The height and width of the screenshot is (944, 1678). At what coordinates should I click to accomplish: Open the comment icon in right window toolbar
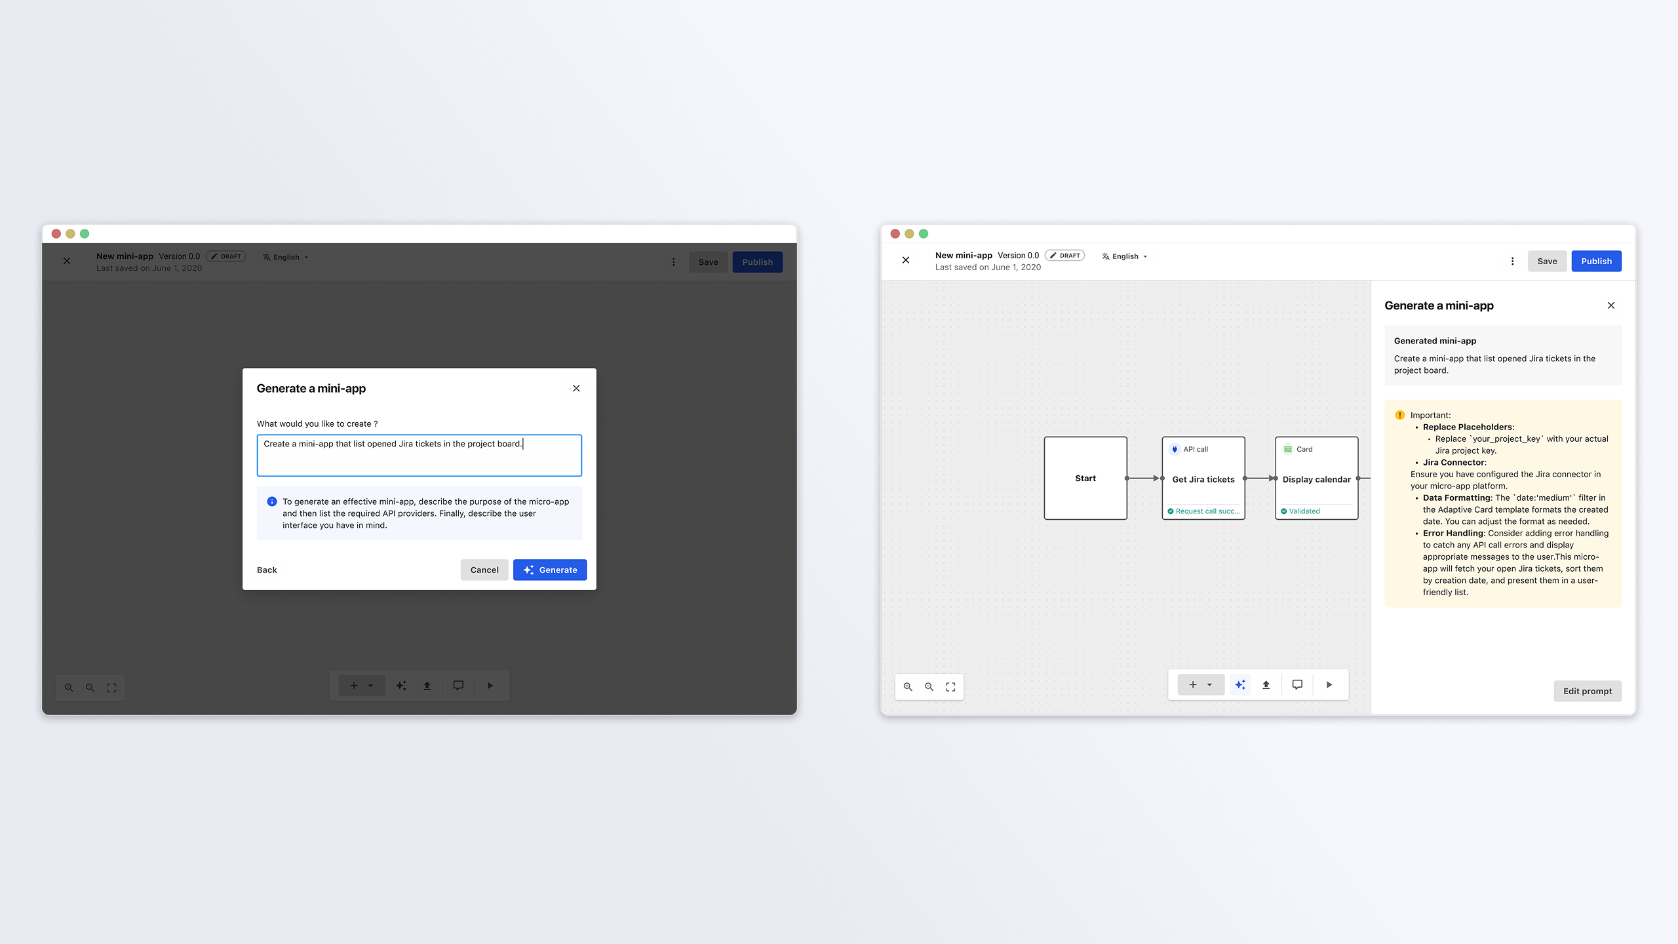[1297, 684]
